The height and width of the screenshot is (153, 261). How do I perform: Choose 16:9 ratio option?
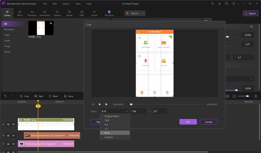click(x=115, y=120)
